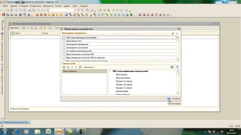Open the Windows Start menu
Image resolution: width=241 pixels, height=135 pixels.
[x=5, y=132]
